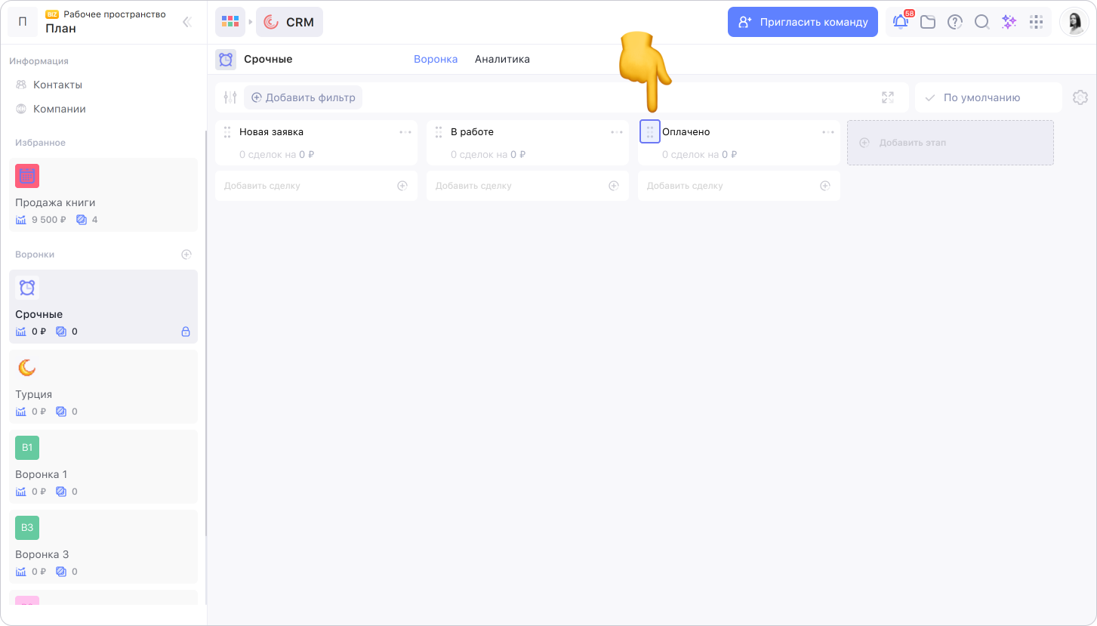Click the В работе stage title
Screen dimensions: 1097x626
pyautogui.click(x=472, y=132)
